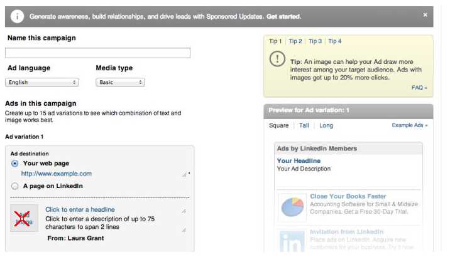Screen dimensions: 472x262
Task: Click the campaign name input field
Action: coord(97,53)
